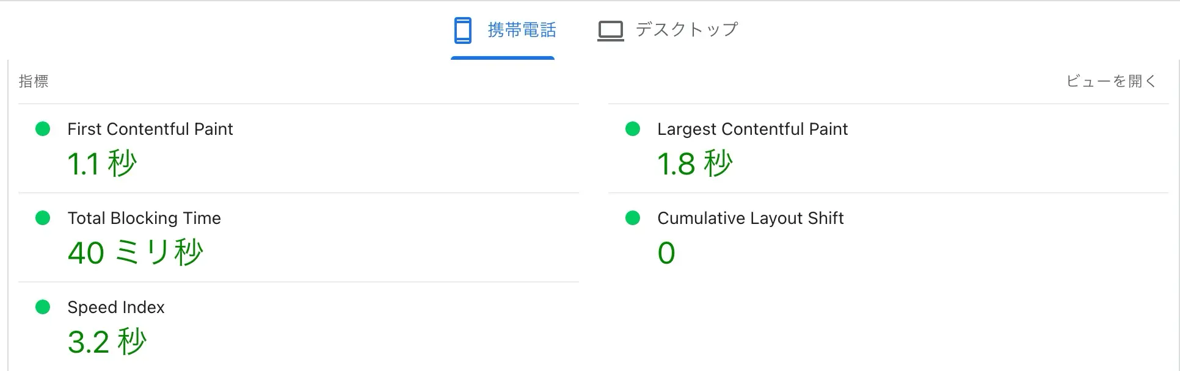Click the 指標 section heading
This screenshot has height=371, width=1180.
click(34, 81)
